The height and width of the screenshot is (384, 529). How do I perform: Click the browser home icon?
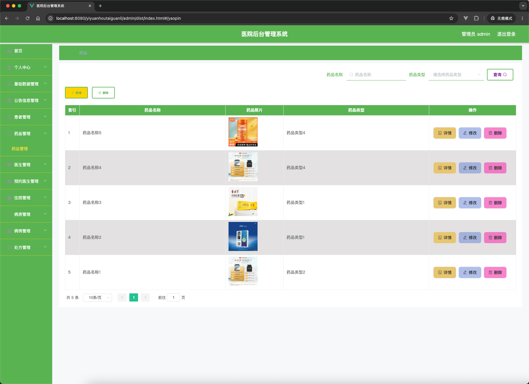[38, 18]
